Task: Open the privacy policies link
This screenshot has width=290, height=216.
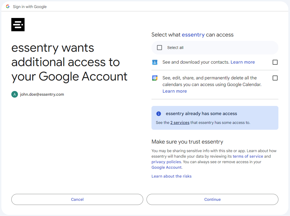Action: 166,162
